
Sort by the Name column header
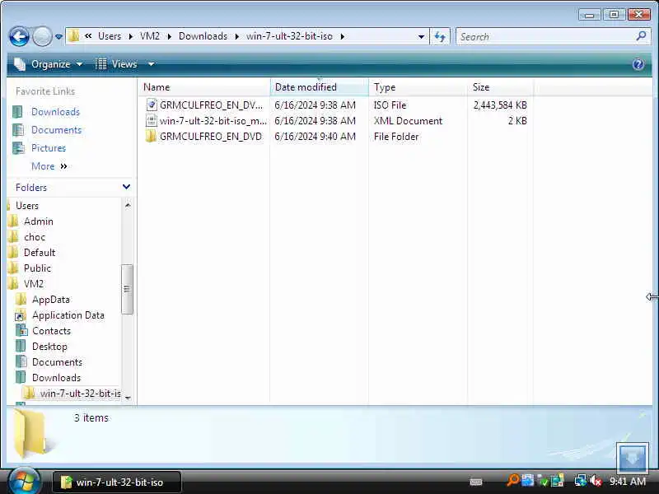[203, 87]
